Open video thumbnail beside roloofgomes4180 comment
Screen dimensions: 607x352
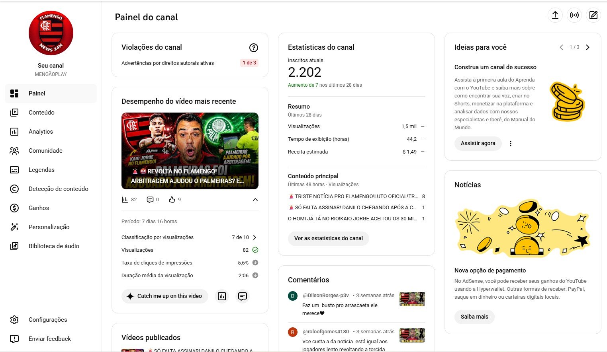click(412, 335)
